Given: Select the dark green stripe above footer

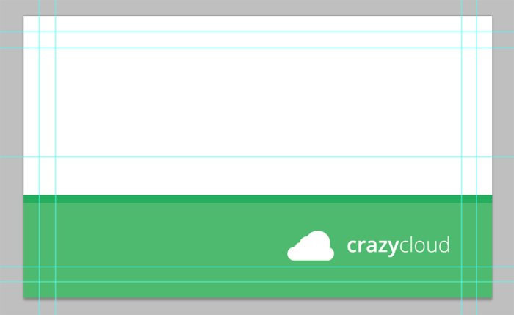Looking at the screenshot, I should pyautogui.click(x=258, y=199).
